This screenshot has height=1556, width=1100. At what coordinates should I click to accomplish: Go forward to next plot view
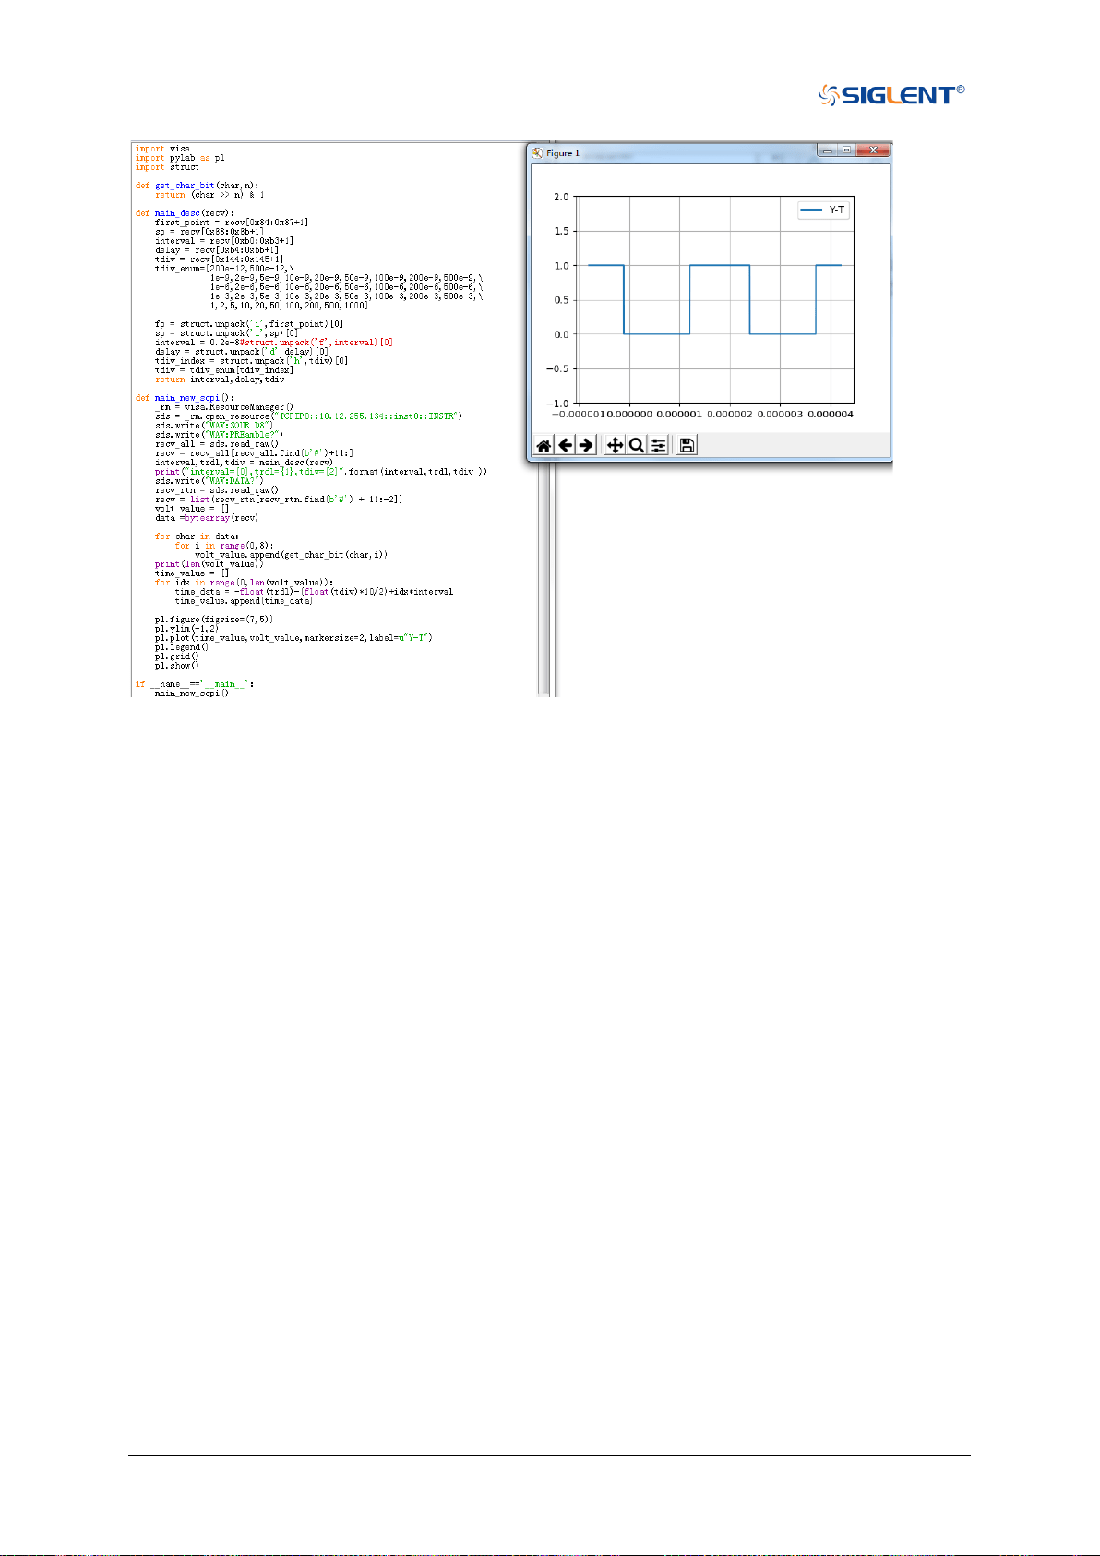[x=586, y=445]
